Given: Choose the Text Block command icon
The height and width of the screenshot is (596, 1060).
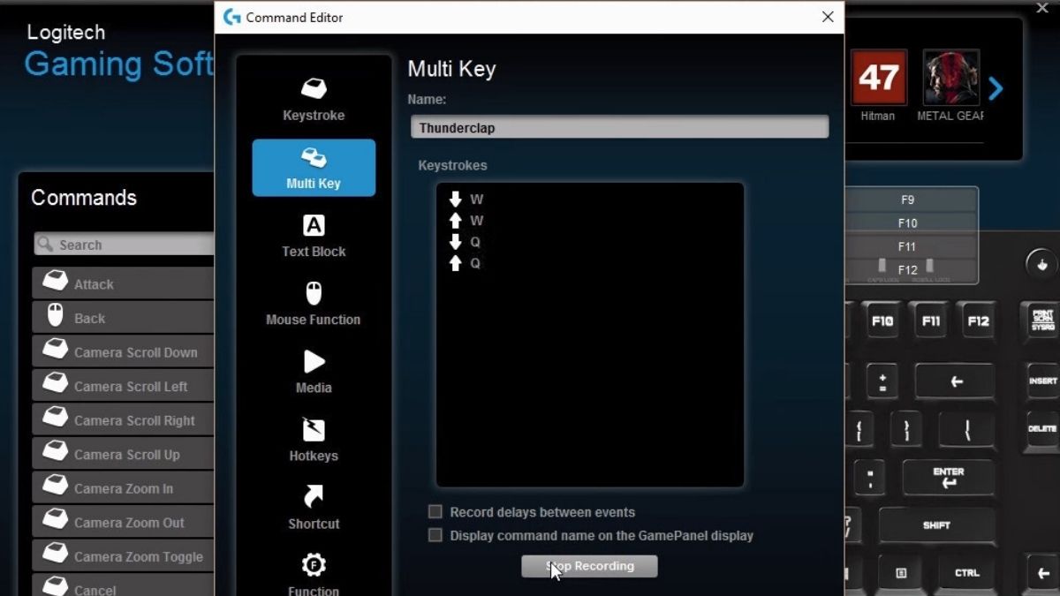Looking at the screenshot, I should click(x=314, y=226).
